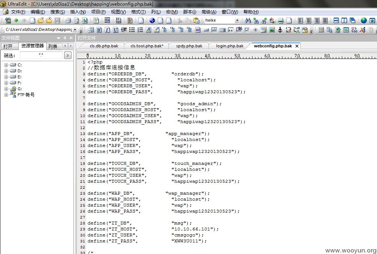Toggle Hex mode with the 10/010 icon
Screen dimensions: 377x254
pos(119,21)
